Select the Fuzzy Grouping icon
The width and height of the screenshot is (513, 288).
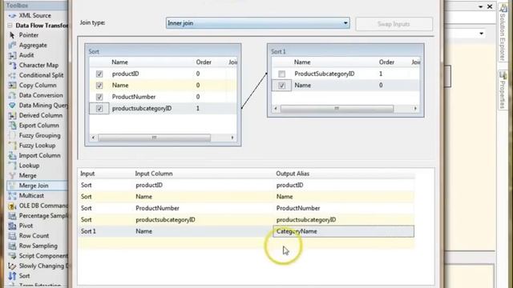pos(12,135)
